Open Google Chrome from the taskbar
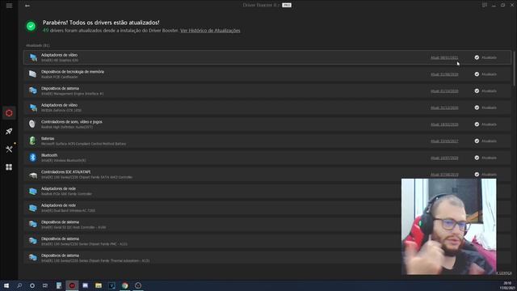Image resolution: width=517 pixels, height=291 pixels. pos(125,285)
